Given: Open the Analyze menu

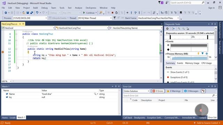Looking at the screenshot, I should tap(78, 8).
